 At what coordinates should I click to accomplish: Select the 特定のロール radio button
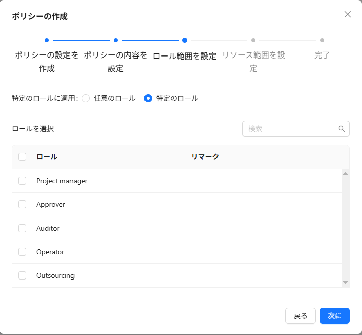[x=148, y=98]
